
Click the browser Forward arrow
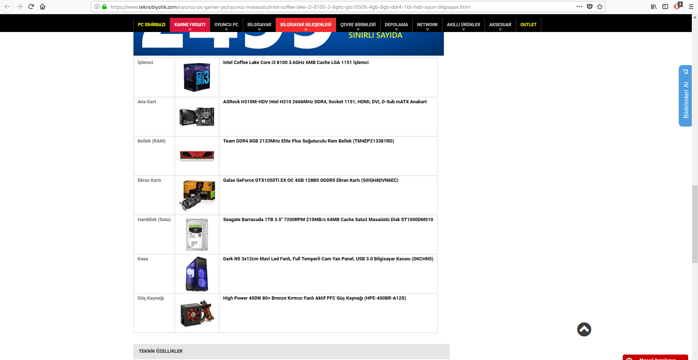[x=19, y=7]
